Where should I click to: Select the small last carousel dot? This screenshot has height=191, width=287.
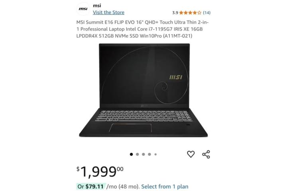point(155,154)
